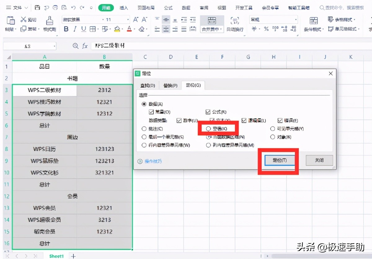The width and height of the screenshot is (372, 259).
Task: Uncheck the 逻辑值(L) checkbox
Action: click(244, 121)
